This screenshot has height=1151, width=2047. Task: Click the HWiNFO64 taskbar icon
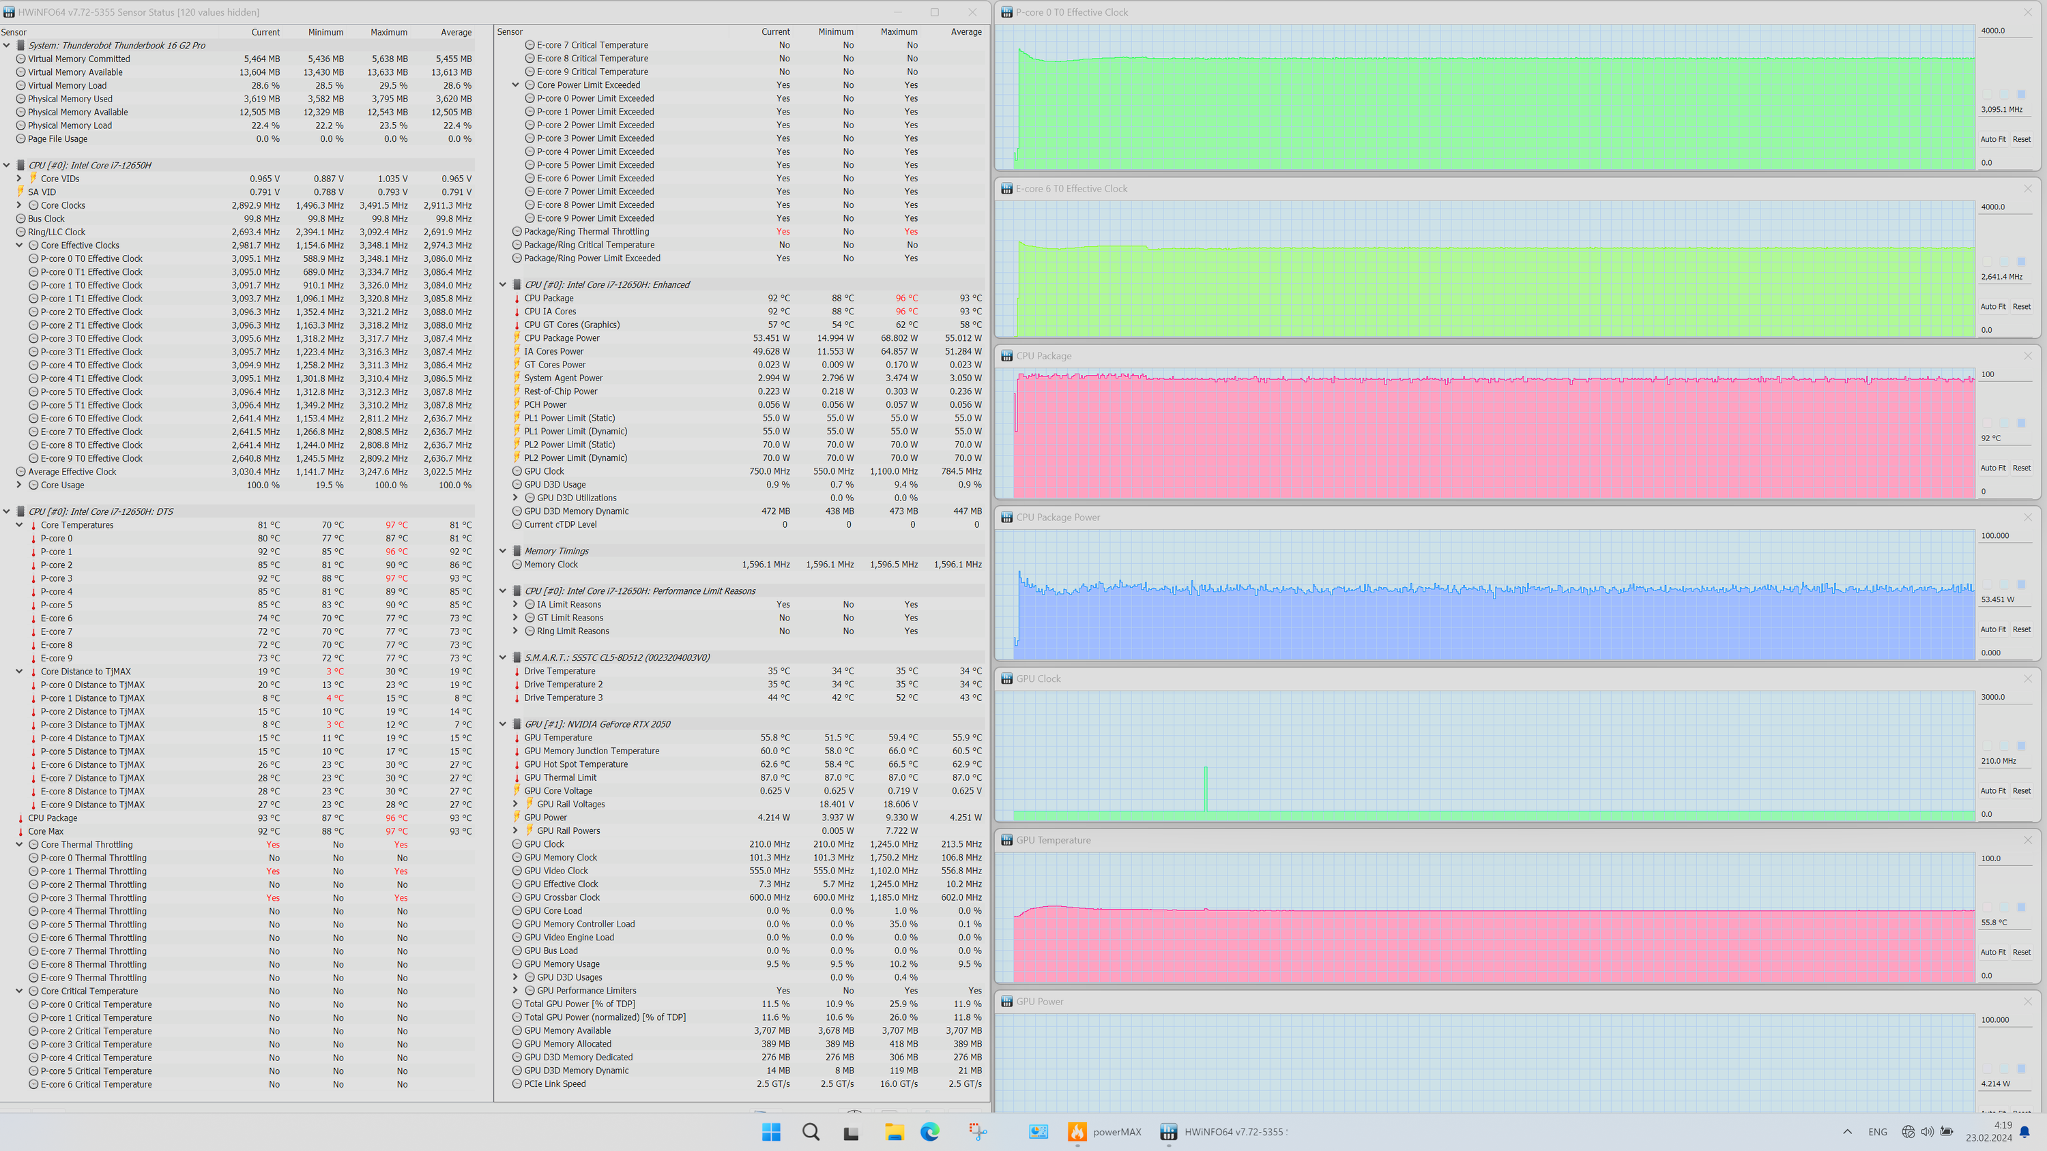point(1167,1131)
